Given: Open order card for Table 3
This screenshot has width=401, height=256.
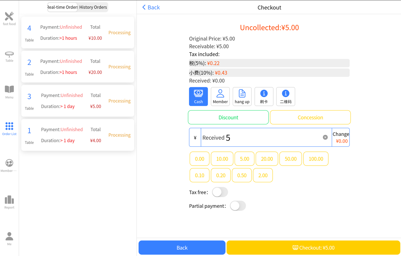Looking at the screenshot, I should [78, 101].
